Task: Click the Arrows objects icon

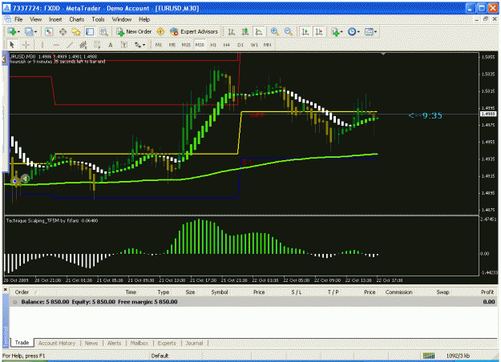Action: click(x=138, y=45)
